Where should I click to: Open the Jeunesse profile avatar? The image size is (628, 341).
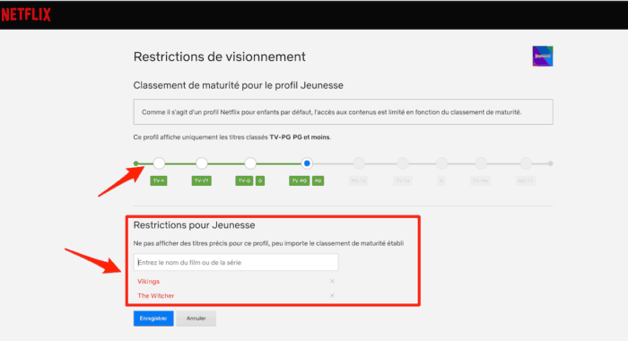[x=543, y=57]
